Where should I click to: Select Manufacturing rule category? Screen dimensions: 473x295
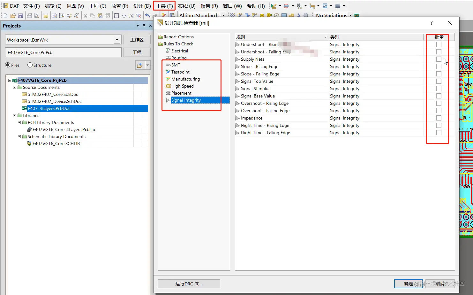click(x=185, y=79)
